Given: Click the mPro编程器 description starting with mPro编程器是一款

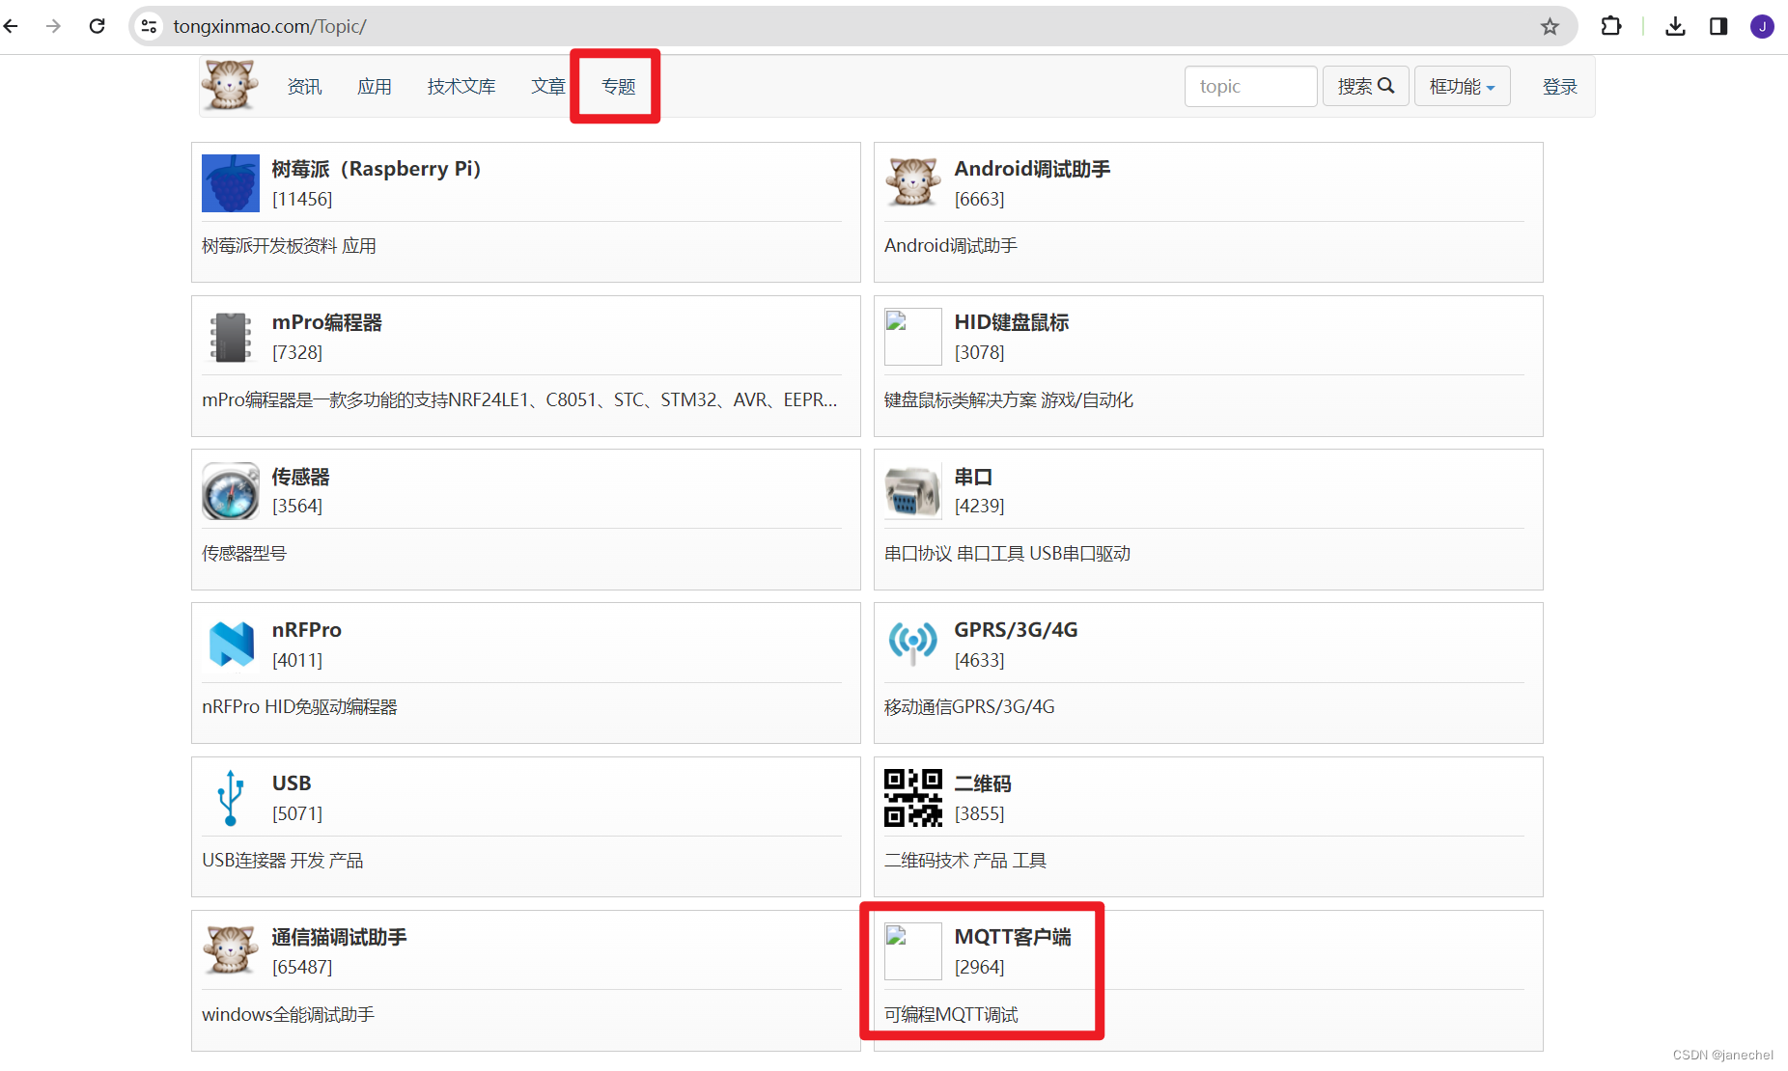Looking at the screenshot, I should click(x=519, y=399).
